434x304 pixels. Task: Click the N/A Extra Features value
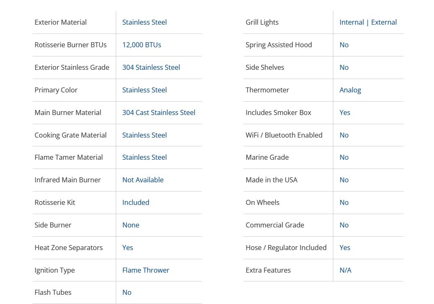click(x=345, y=270)
